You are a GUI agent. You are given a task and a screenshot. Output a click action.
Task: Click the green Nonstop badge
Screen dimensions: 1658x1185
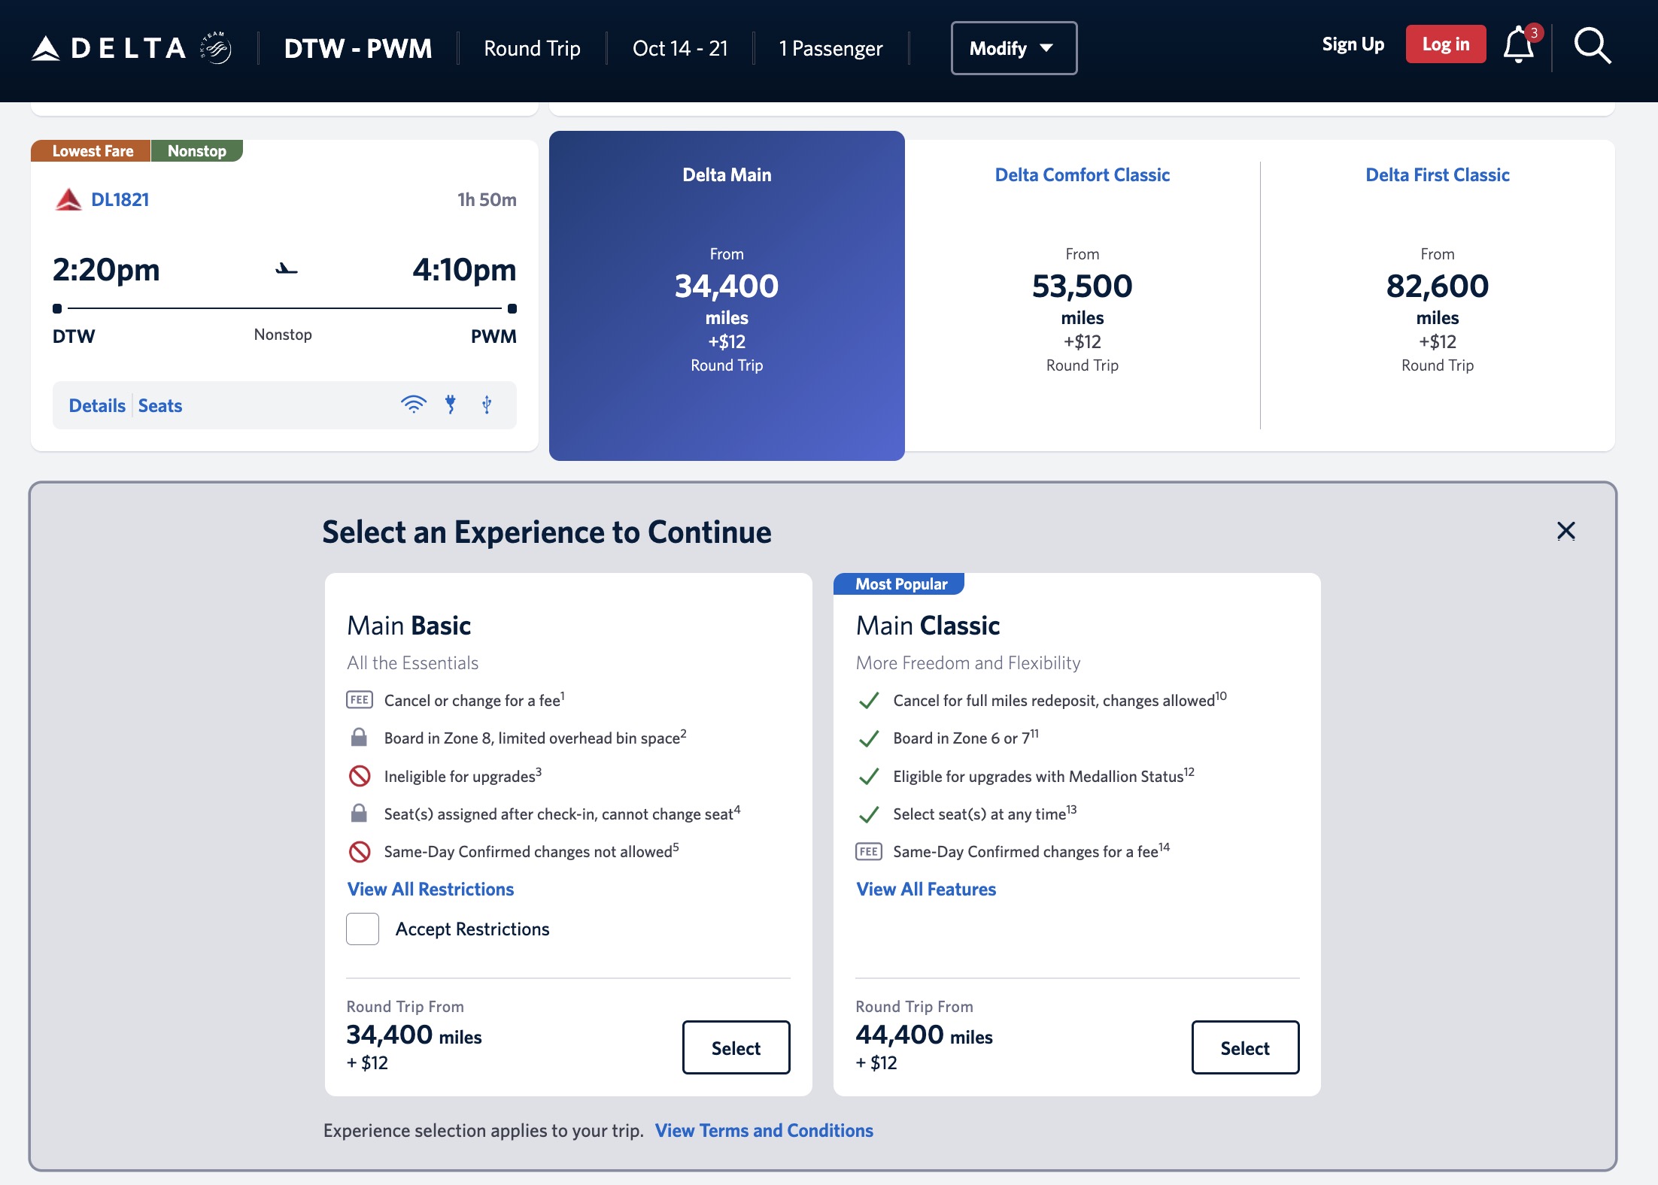pyautogui.click(x=197, y=150)
